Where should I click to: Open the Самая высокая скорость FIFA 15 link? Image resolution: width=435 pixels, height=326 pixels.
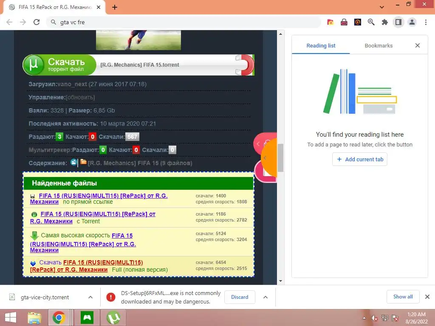tap(83, 242)
